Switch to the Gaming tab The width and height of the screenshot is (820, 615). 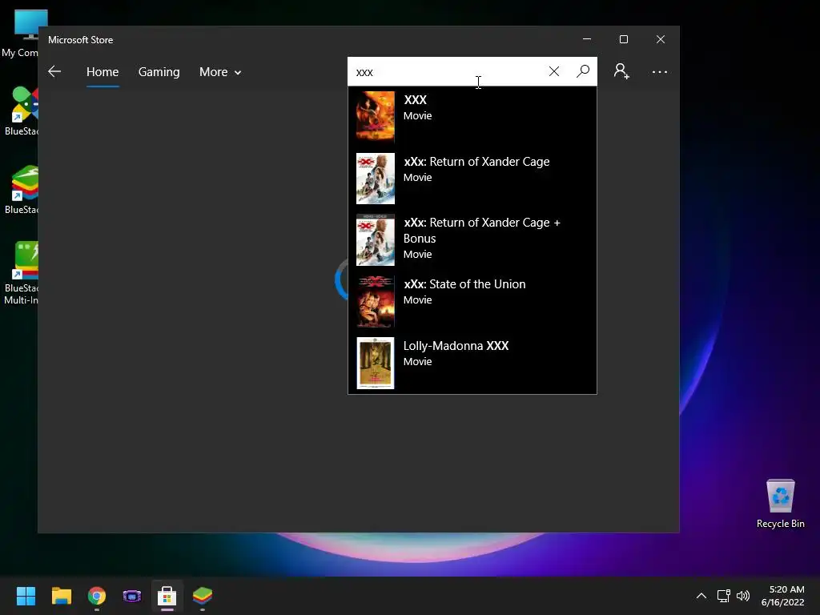[159, 71]
